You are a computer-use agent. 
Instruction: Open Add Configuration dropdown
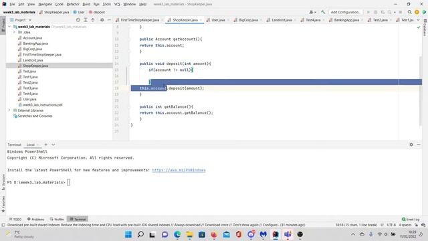[x=346, y=12]
